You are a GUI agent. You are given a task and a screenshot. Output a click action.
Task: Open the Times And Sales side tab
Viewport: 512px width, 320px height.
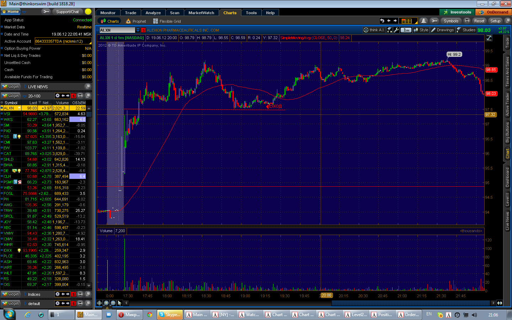[x=507, y=71]
